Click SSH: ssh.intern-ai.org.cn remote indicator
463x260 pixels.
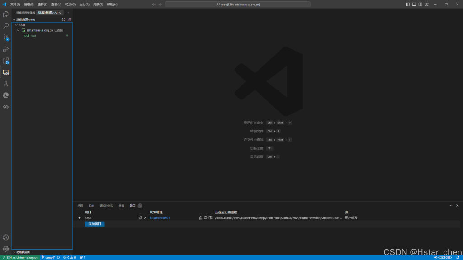pyautogui.click(x=20, y=257)
